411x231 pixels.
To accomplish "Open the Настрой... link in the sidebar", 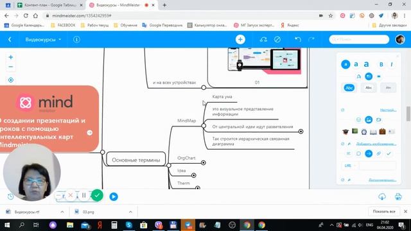I will tap(388, 110).
